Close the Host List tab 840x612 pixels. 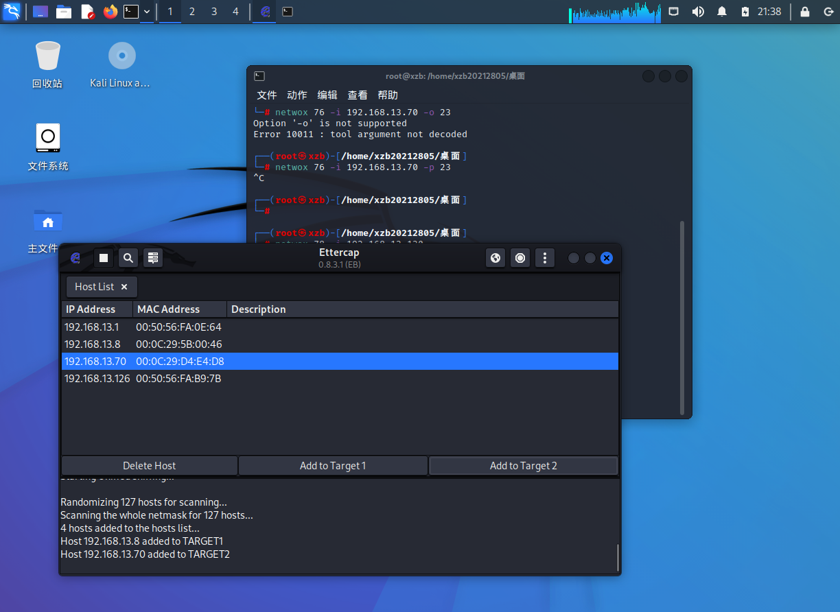(124, 287)
